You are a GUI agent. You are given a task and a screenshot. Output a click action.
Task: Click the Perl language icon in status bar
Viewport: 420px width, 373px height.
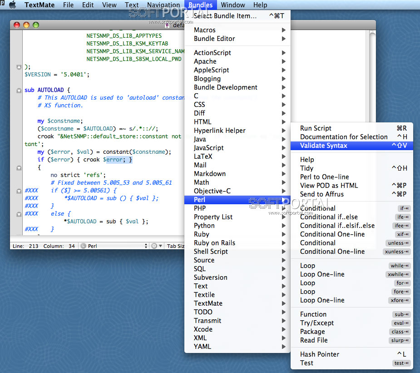pos(83,246)
